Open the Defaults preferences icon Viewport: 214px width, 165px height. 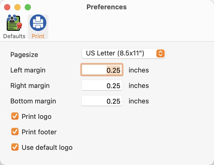pos(14,23)
